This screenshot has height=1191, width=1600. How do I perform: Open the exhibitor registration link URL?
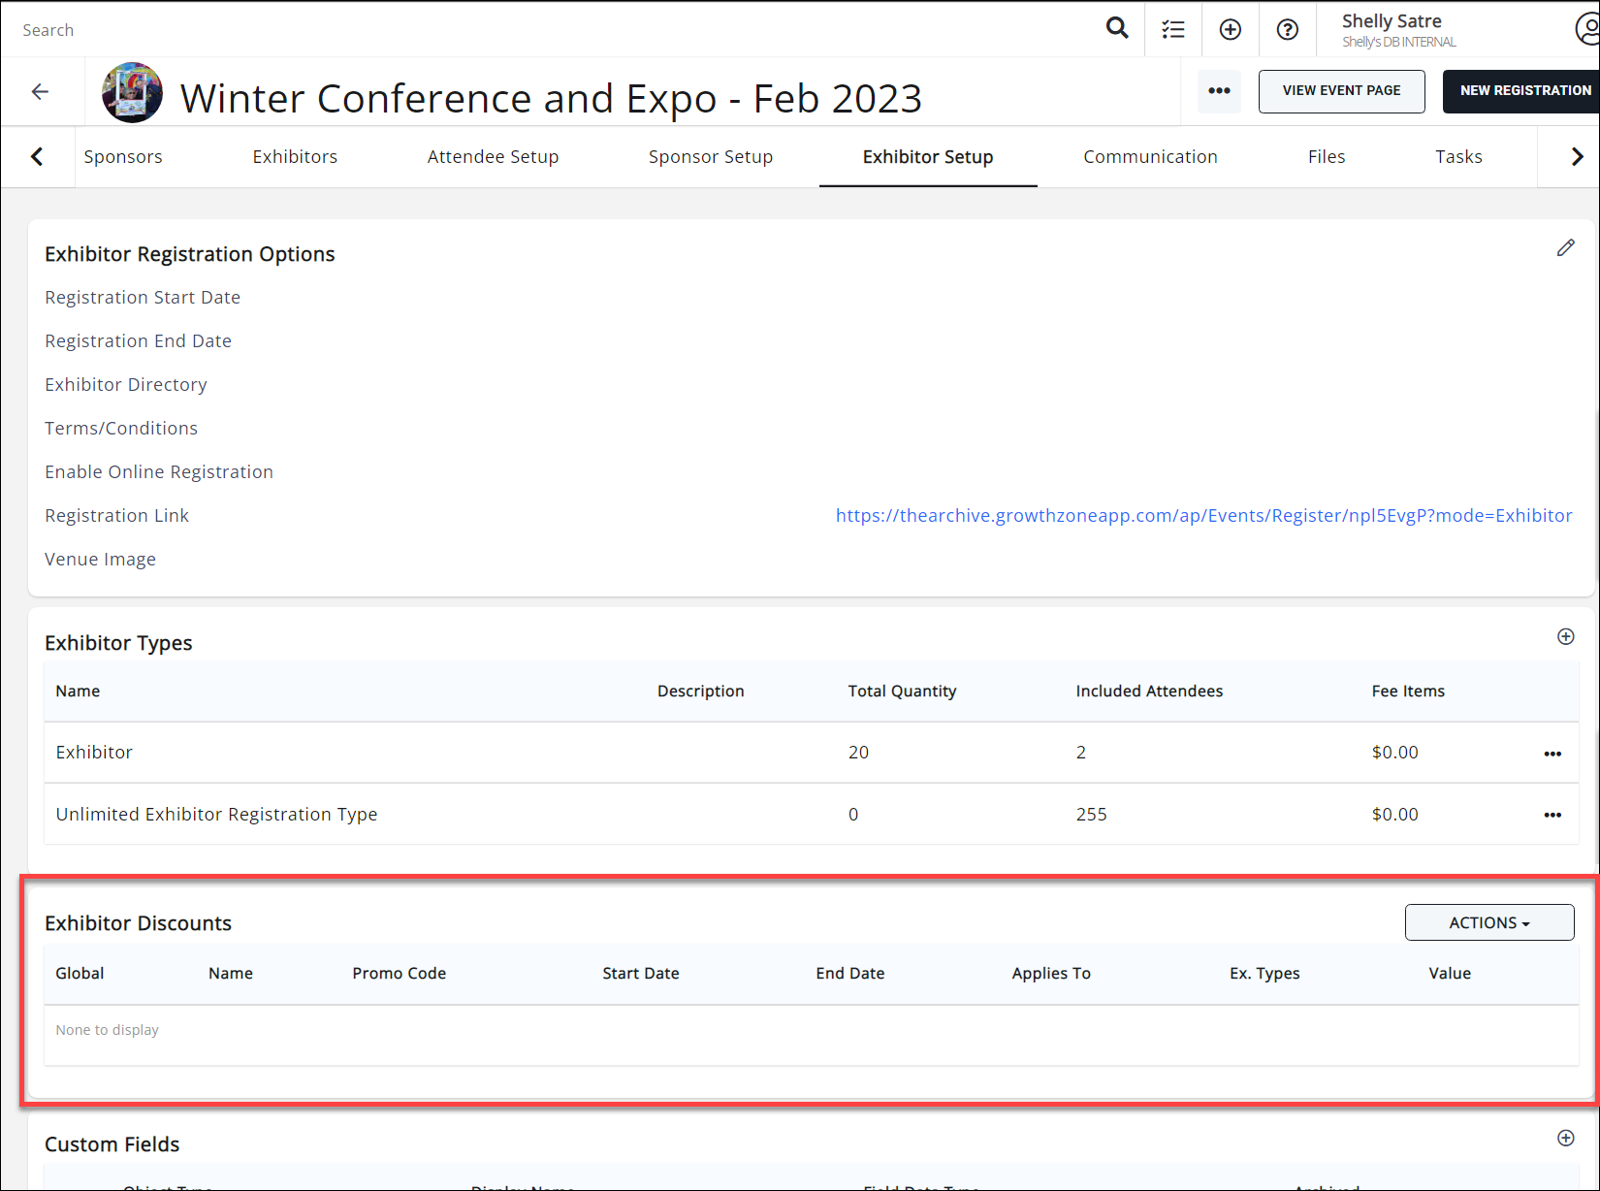point(1203,516)
